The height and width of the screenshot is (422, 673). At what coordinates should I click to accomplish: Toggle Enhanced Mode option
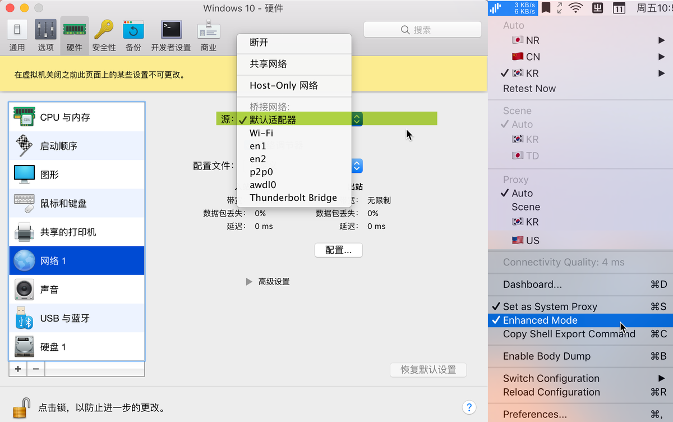click(580, 320)
